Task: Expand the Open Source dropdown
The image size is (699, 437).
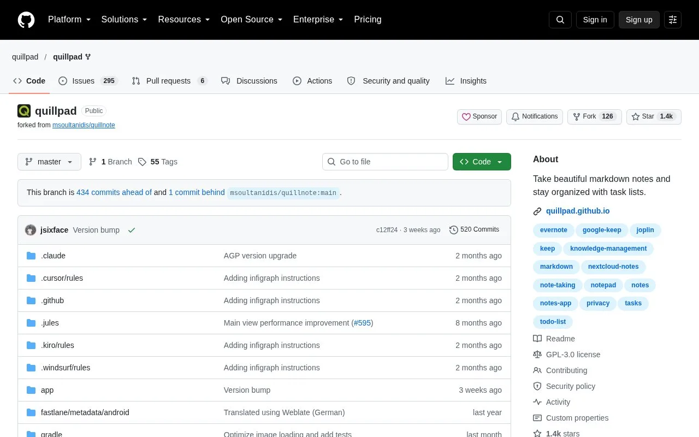Action: (251, 20)
